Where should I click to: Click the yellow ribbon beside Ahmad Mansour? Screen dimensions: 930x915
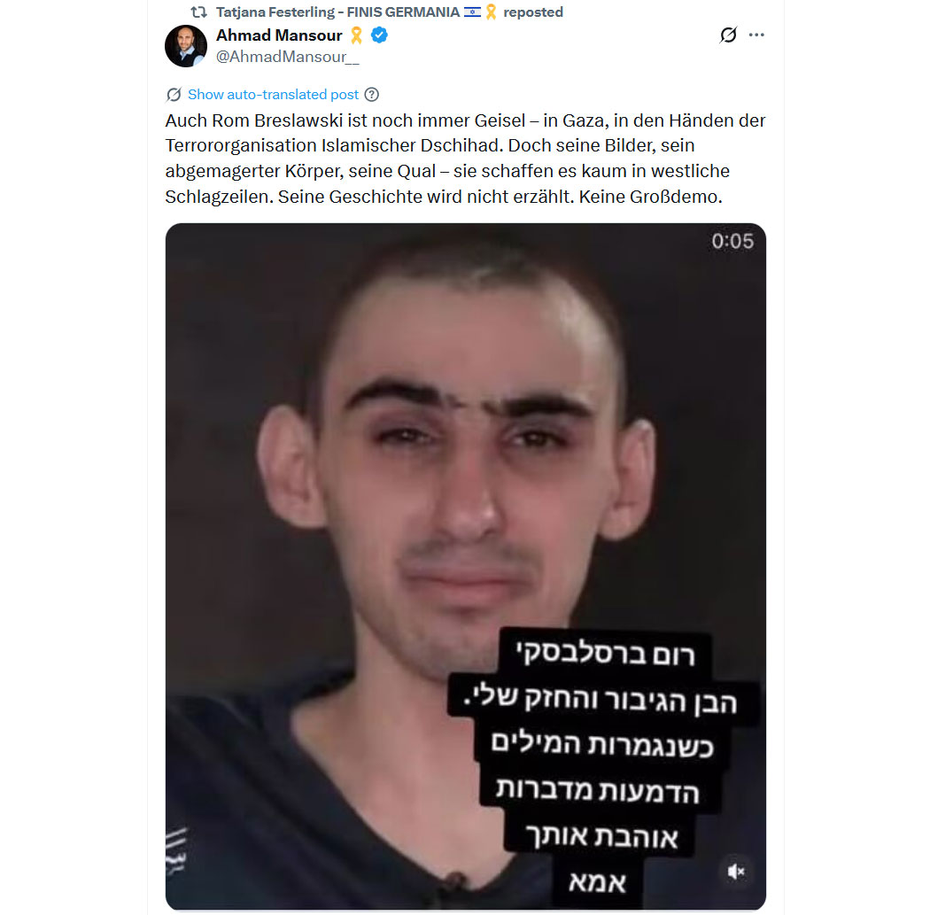[356, 35]
